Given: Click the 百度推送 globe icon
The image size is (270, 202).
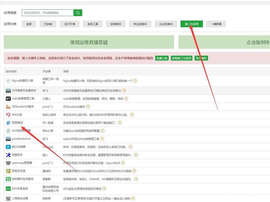Looking at the screenshot, I should click(x=8, y=123).
